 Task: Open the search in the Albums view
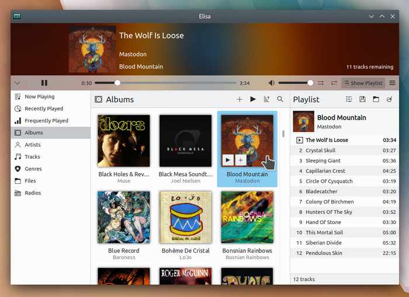(280, 99)
